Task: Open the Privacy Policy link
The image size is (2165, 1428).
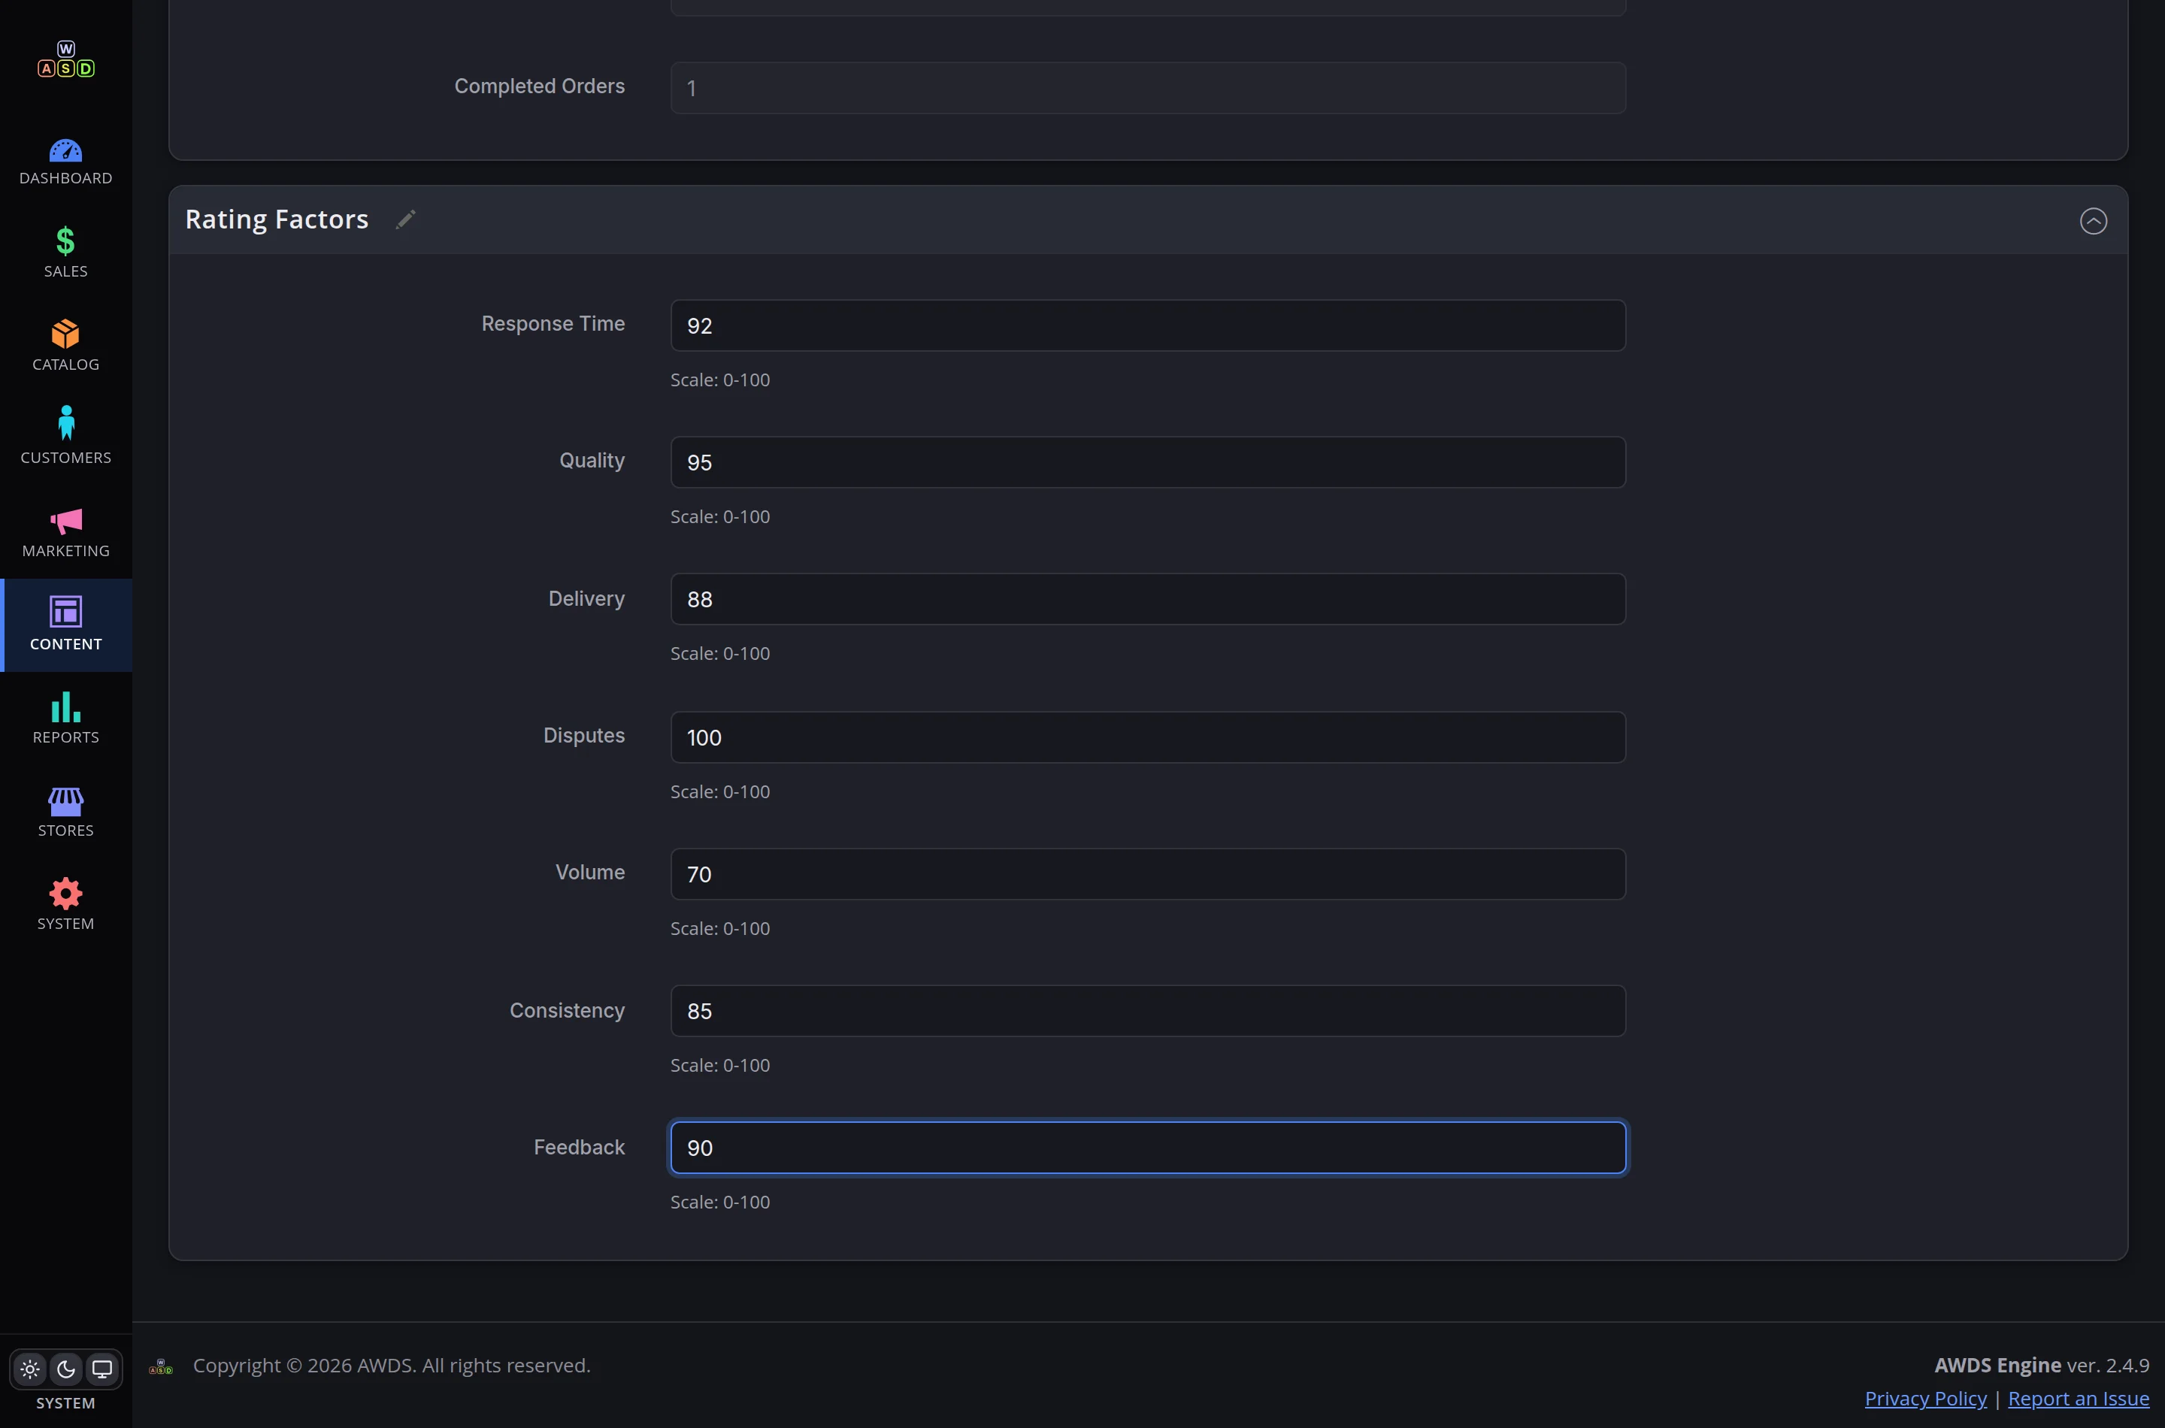Action: tap(1925, 1398)
